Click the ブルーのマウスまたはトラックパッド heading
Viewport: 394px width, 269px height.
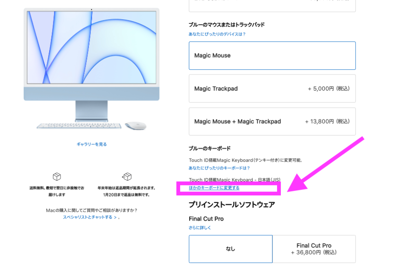tap(227, 25)
